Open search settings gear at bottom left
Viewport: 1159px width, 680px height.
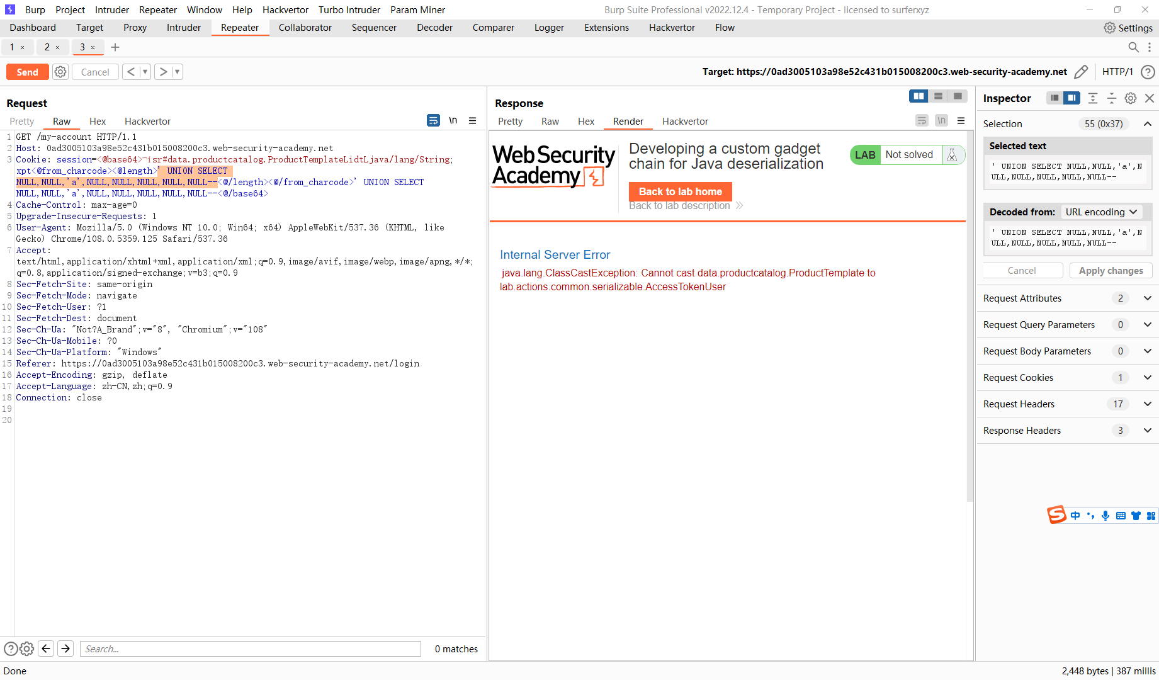(x=26, y=649)
